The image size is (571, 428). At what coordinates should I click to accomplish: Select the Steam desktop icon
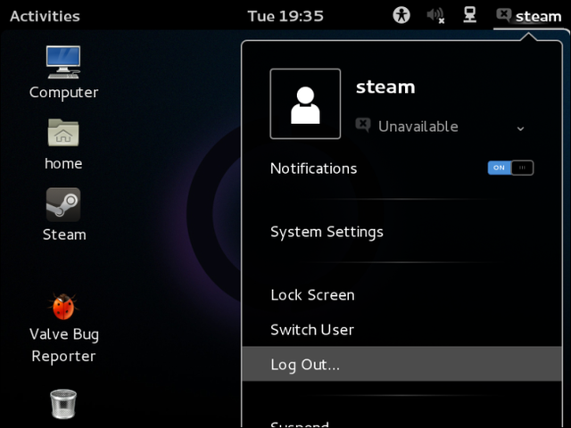coord(63,204)
